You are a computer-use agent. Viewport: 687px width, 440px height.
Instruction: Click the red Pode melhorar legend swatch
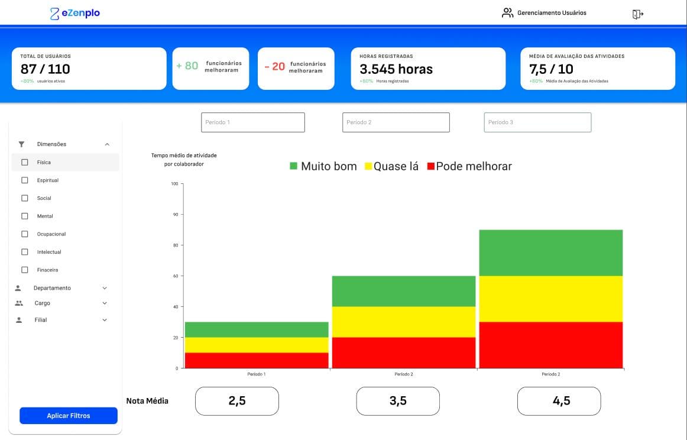click(430, 166)
